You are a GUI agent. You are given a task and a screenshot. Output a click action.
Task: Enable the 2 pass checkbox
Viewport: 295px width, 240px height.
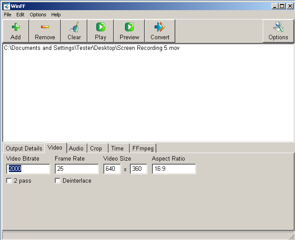coord(9,180)
